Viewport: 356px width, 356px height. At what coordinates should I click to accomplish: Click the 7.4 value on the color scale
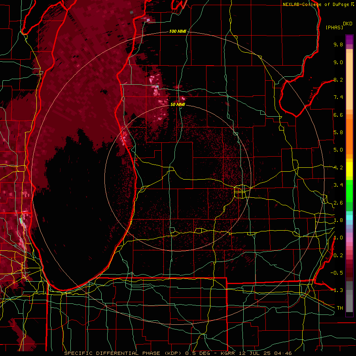(338, 97)
